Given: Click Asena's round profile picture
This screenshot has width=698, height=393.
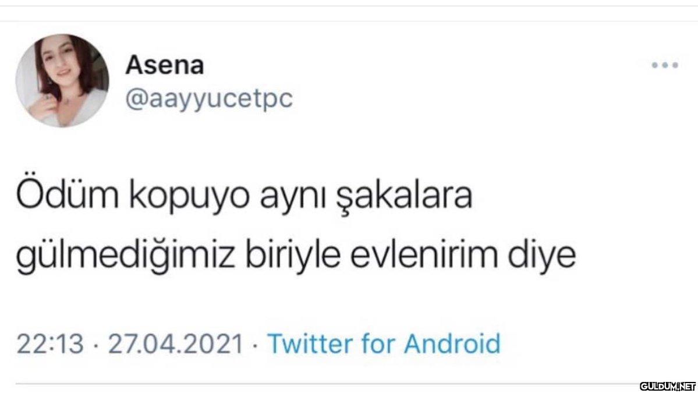Looking at the screenshot, I should (62, 80).
